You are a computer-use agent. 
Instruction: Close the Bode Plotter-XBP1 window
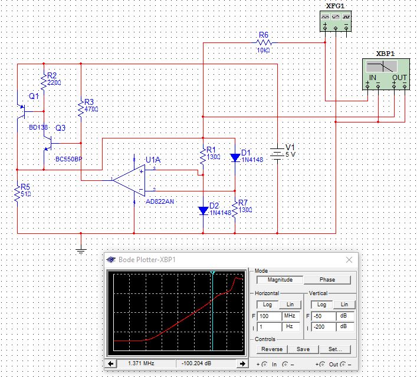[x=349, y=260]
